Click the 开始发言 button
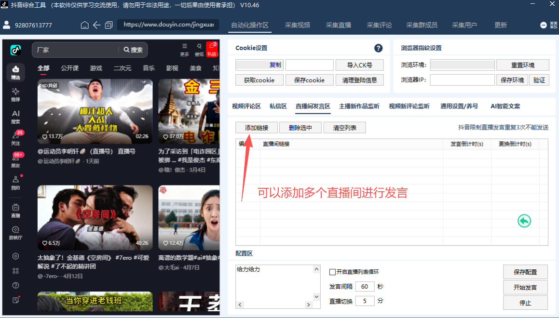Image resolution: width=559 pixels, height=318 pixels. pyautogui.click(x=525, y=287)
